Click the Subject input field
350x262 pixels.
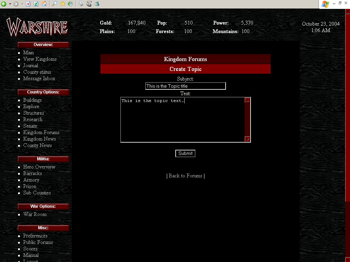[x=185, y=86]
